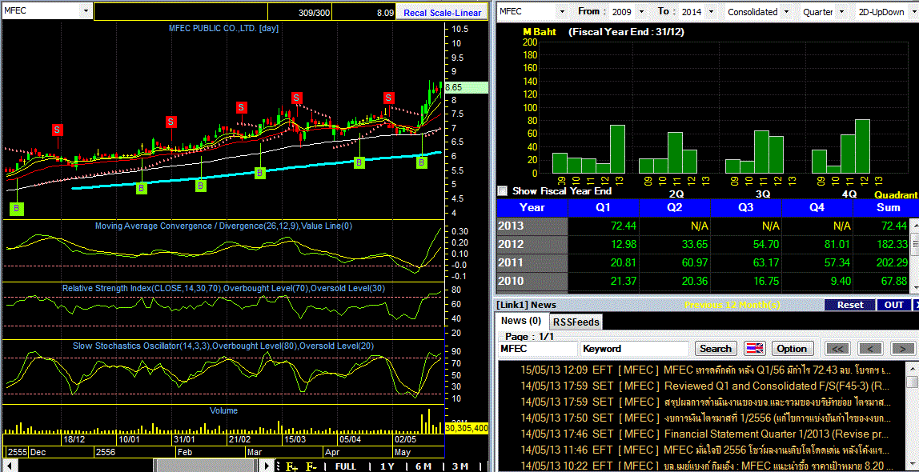Screen dimensions: 919x472
Task: Click the news Option button
Action: tap(793, 349)
